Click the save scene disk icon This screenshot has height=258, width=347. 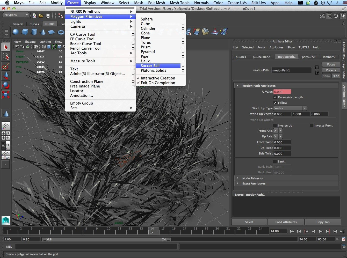coord(48,16)
